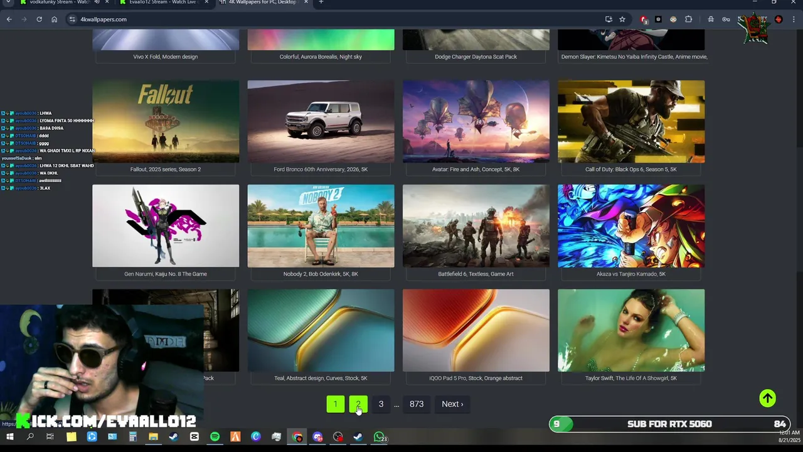This screenshot has height=452, width=803.
Task: Open OBS Studio from the taskbar
Action: click(338, 437)
